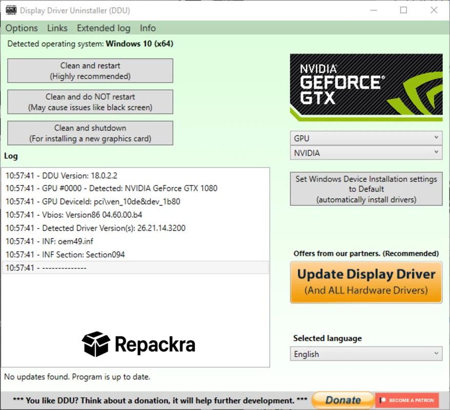Click the NVIDIA GeForce GTX logo image
The image size is (450, 410).
point(366,87)
